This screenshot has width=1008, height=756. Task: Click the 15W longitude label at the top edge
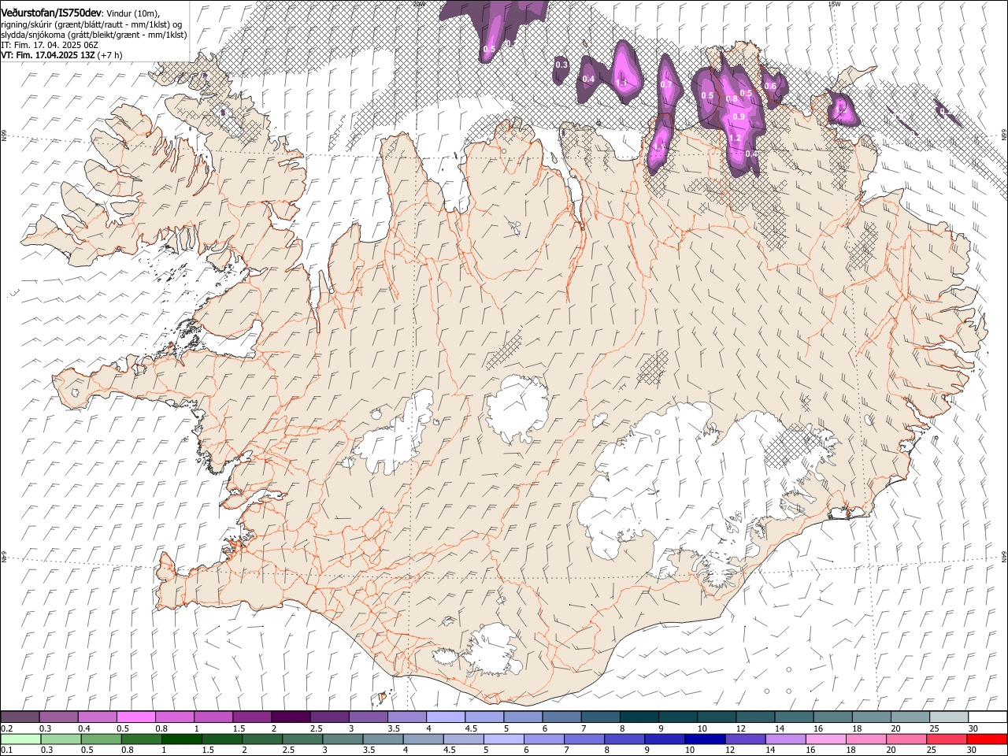click(834, 4)
